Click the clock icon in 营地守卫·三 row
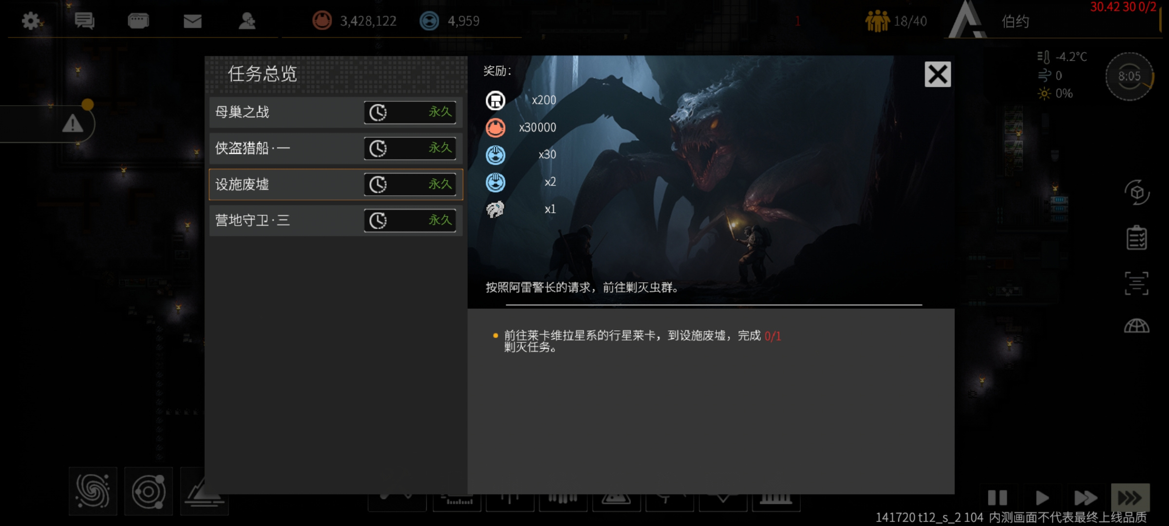Viewport: 1169px width, 526px height. point(377,221)
